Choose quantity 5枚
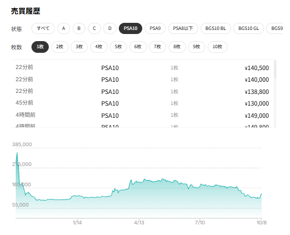Viewport: 290px width, 235px height. 118,47
